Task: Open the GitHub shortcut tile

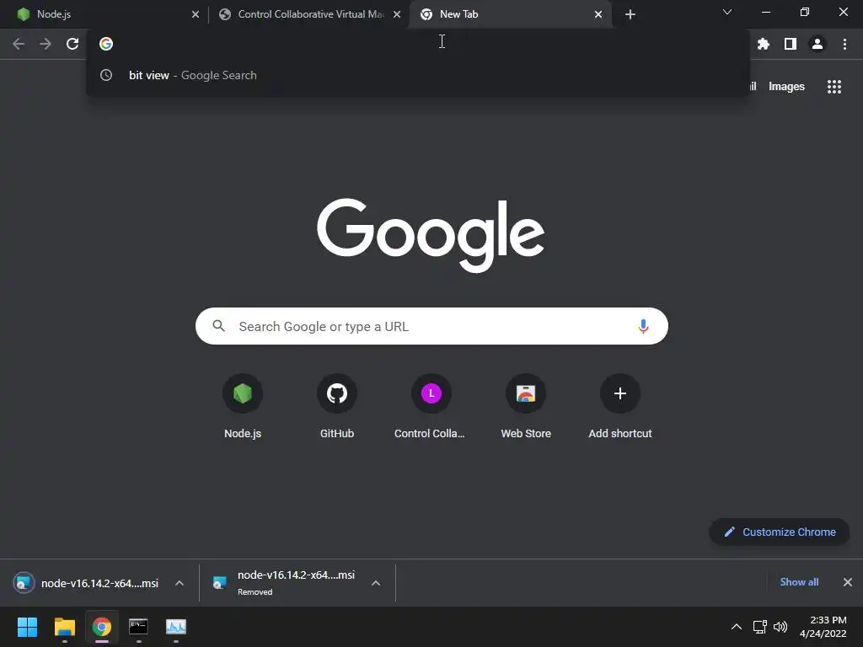Action: click(x=337, y=406)
